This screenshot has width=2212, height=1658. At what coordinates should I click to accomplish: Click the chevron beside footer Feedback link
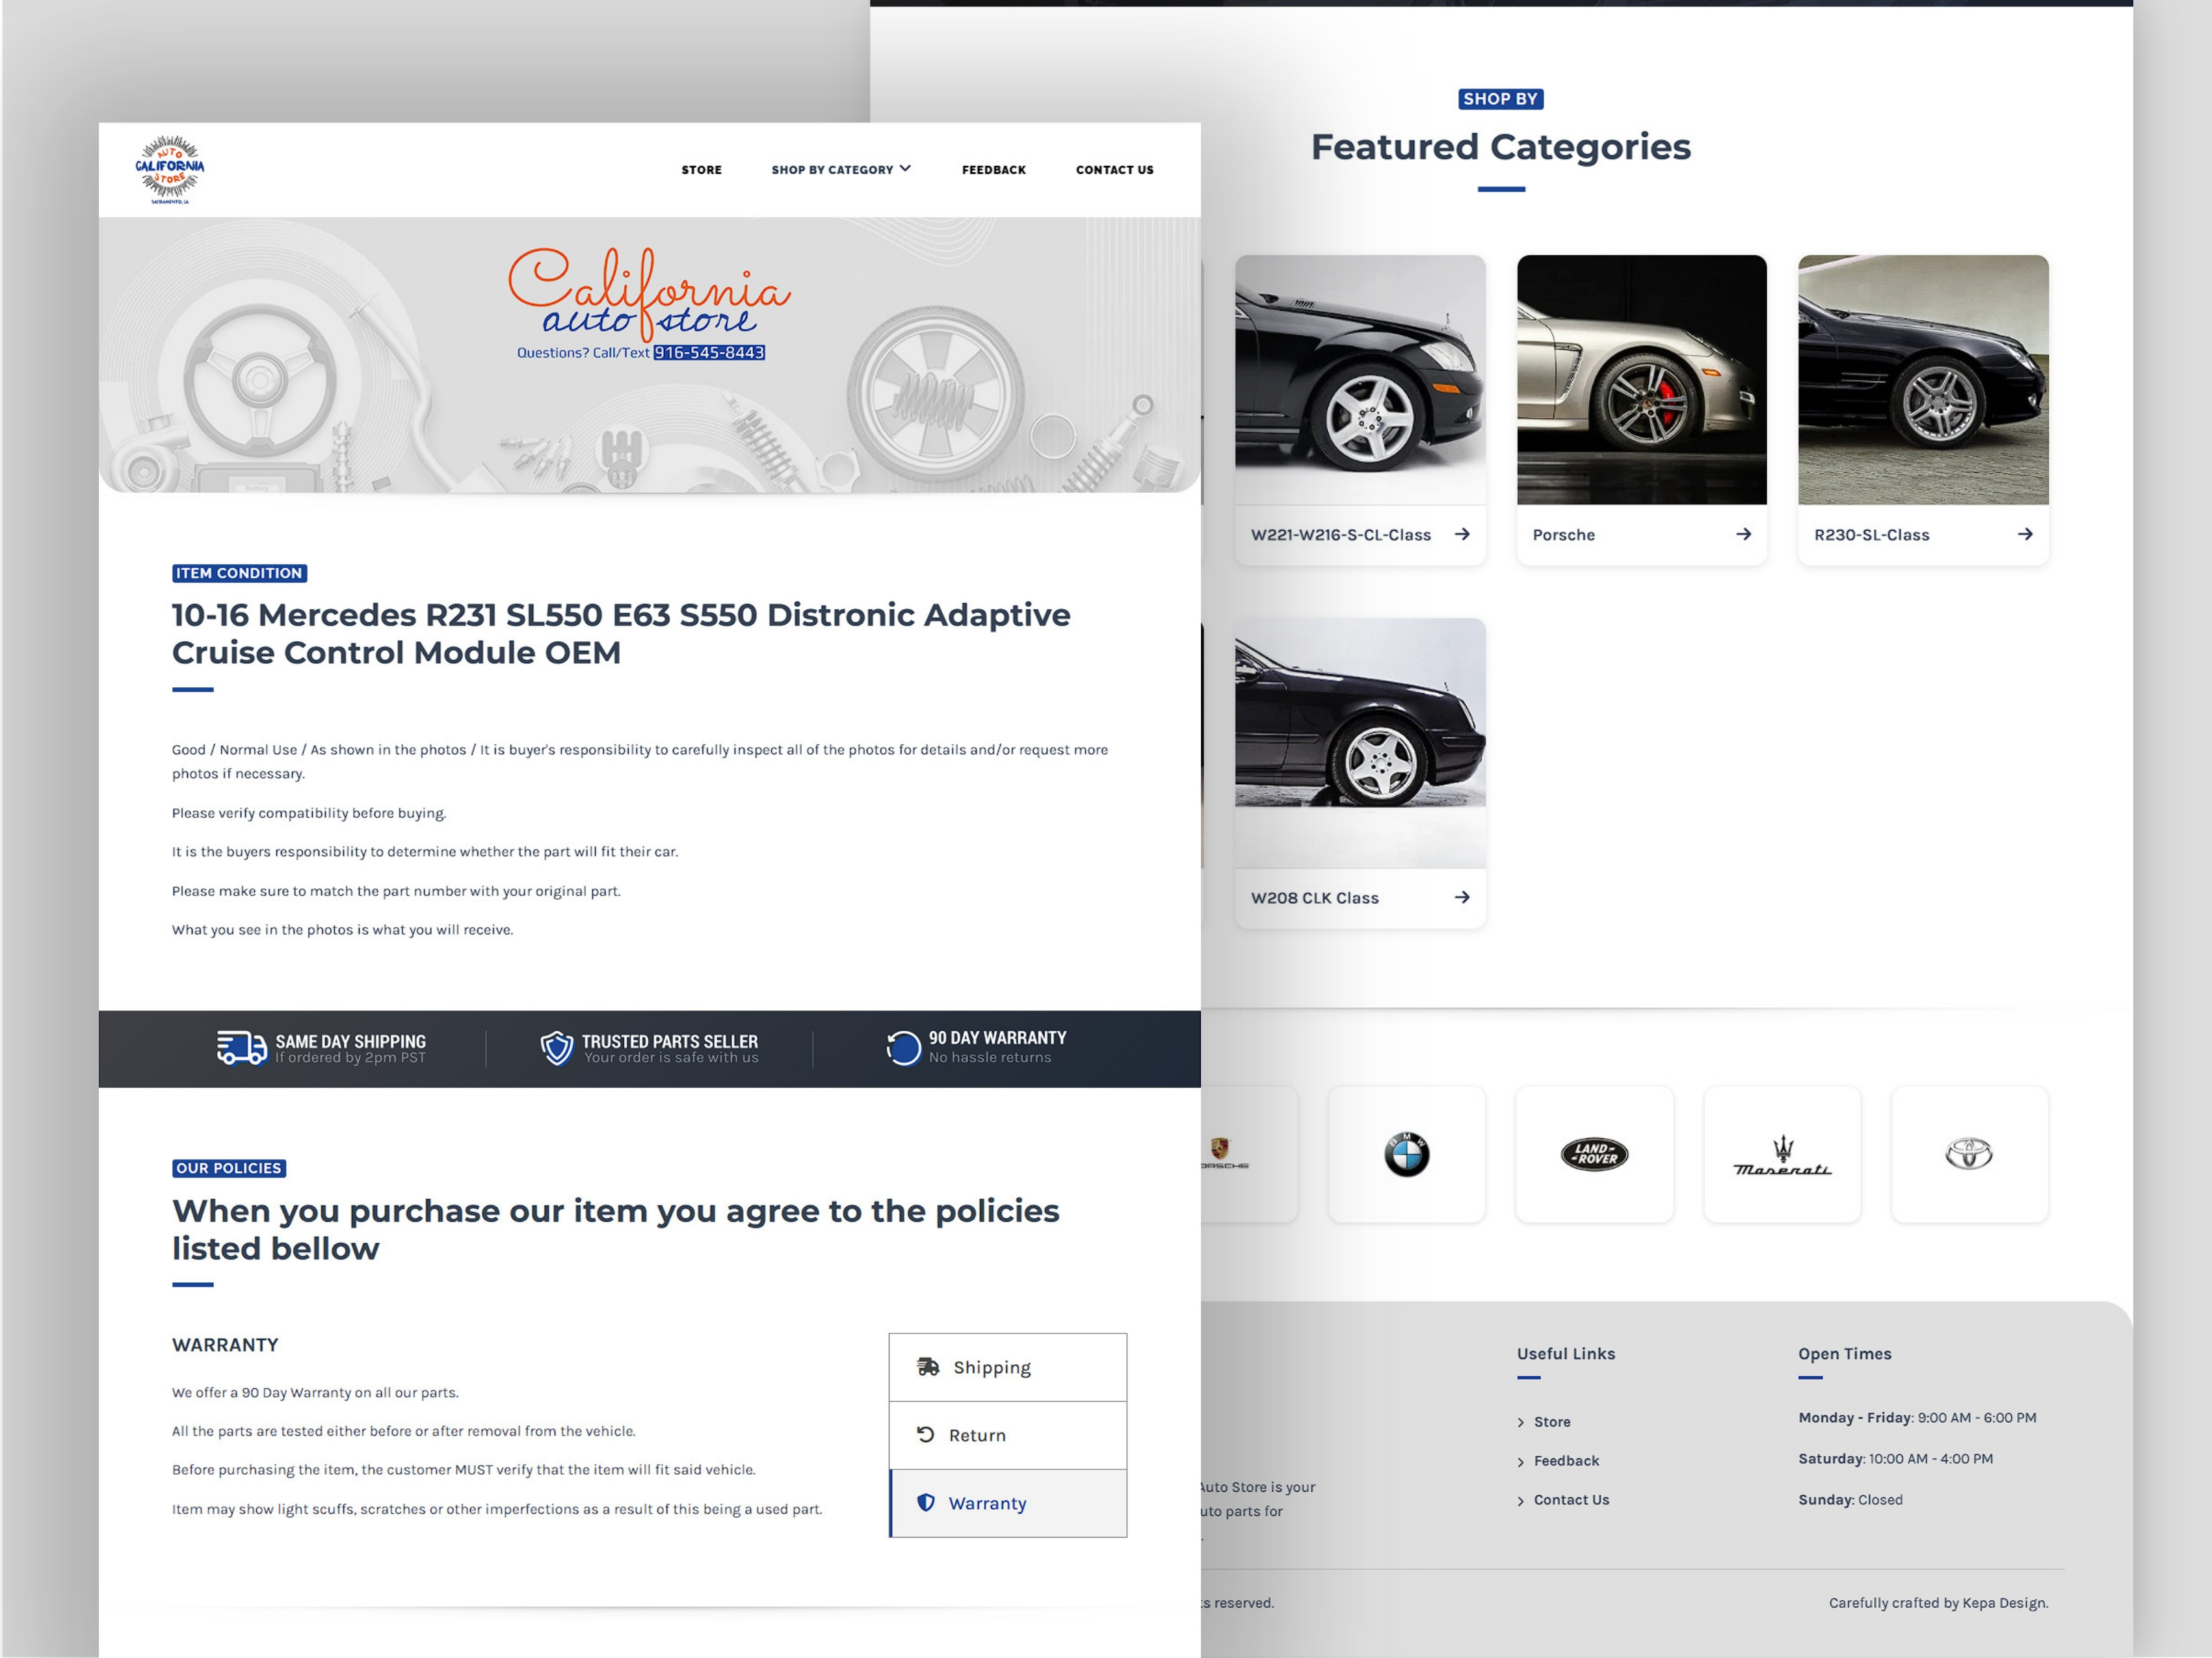click(1521, 1462)
